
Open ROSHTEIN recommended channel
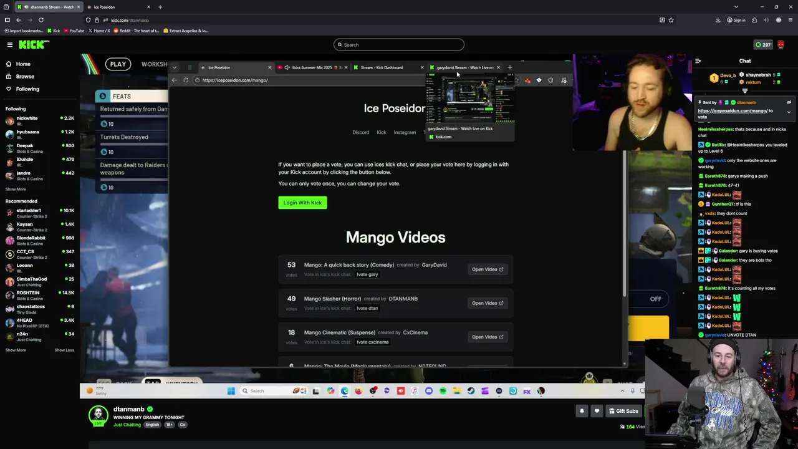click(40, 295)
